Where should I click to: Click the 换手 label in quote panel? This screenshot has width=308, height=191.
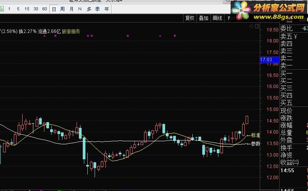(x=287, y=148)
